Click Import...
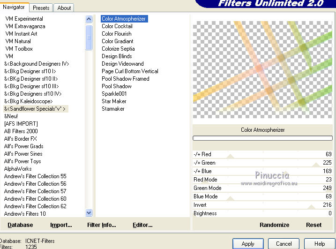 click(61, 225)
